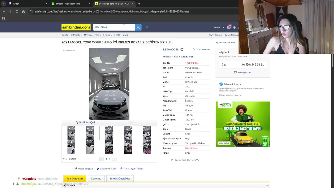Screen dimensions: 334x188
Task: Select first thumbnail in top row
Action: 71,133
